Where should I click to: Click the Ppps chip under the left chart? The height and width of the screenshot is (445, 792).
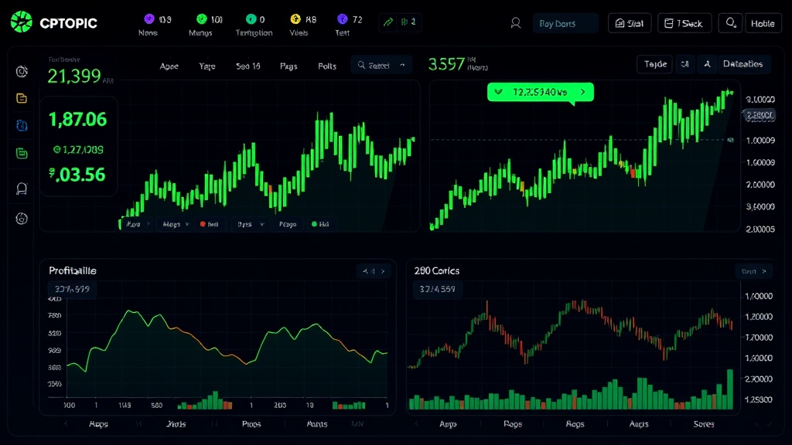click(x=288, y=224)
